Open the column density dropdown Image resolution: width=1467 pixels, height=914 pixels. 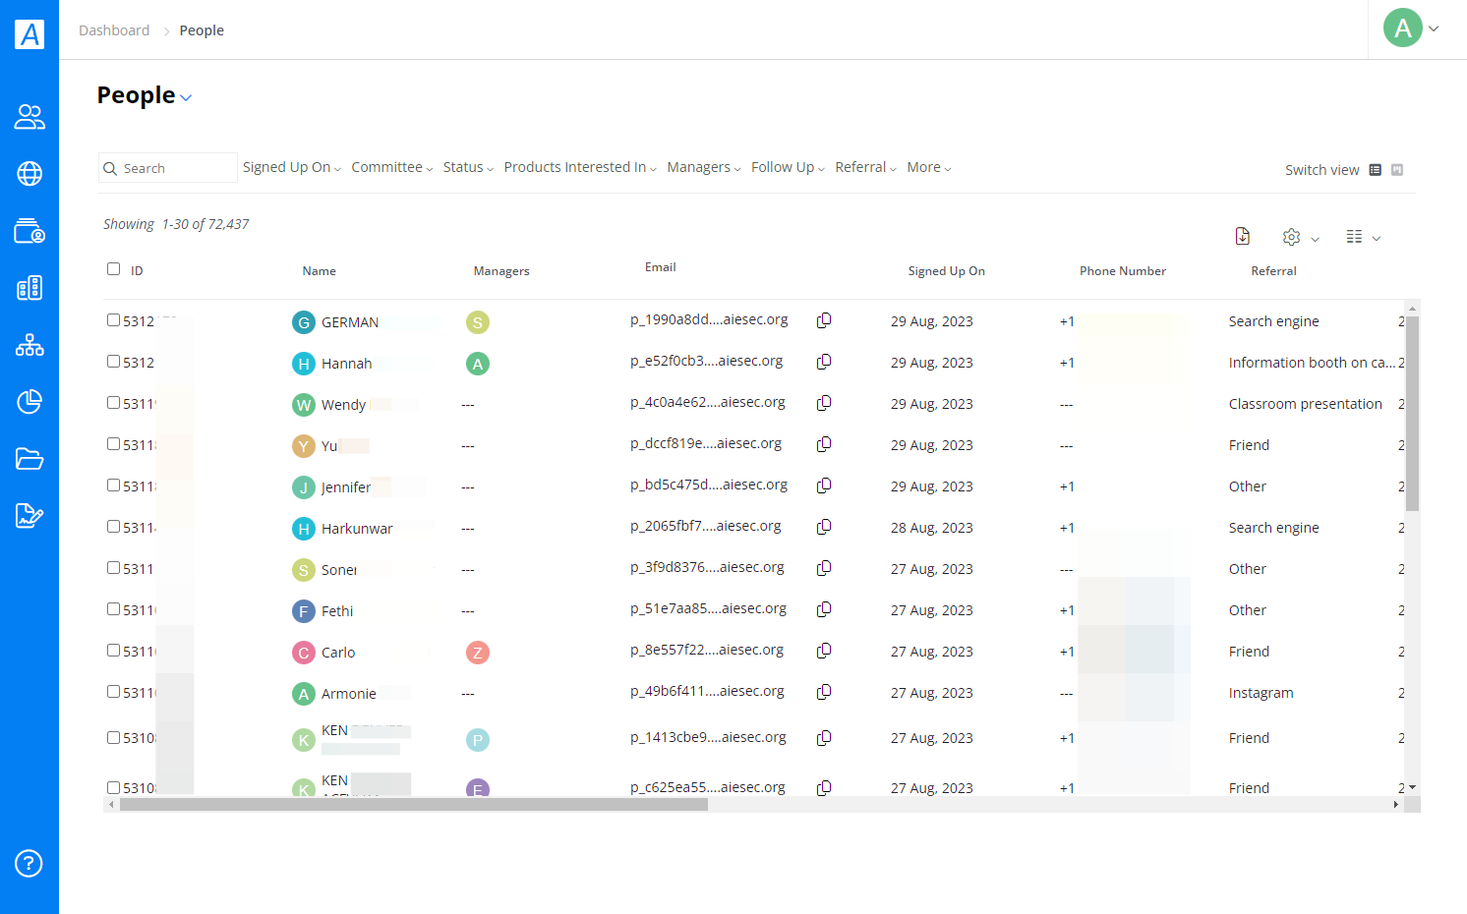1363,237
